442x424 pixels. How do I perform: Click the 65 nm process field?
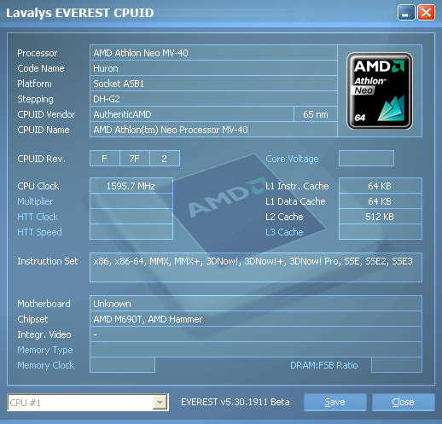pyautogui.click(x=316, y=114)
